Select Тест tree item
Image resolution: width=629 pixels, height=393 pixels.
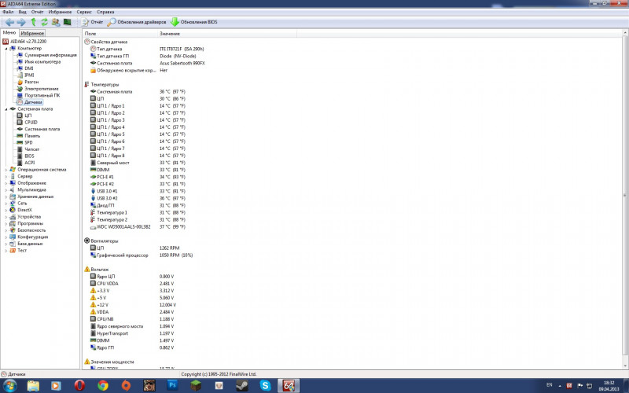(x=22, y=251)
